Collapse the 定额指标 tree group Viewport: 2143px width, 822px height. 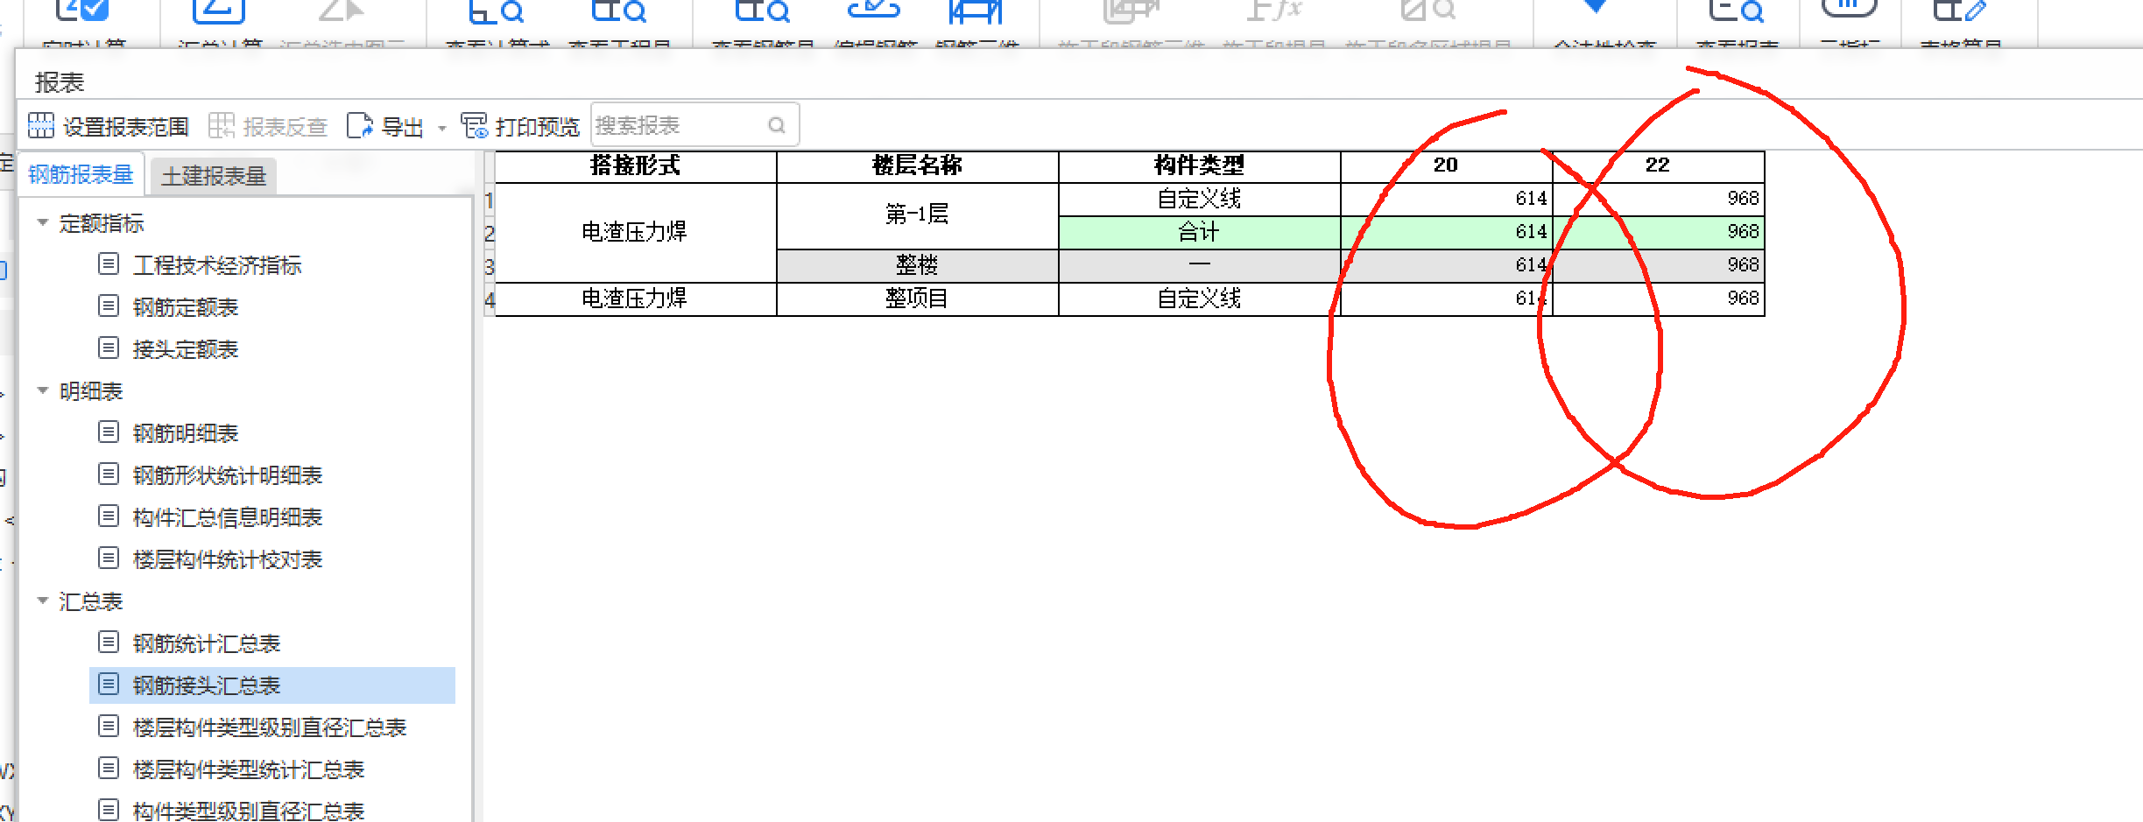click(42, 222)
